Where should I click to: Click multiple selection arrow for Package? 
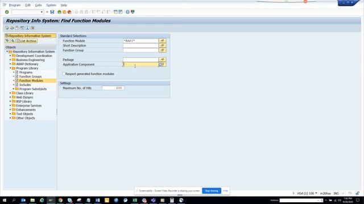click(x=163, y=59)
